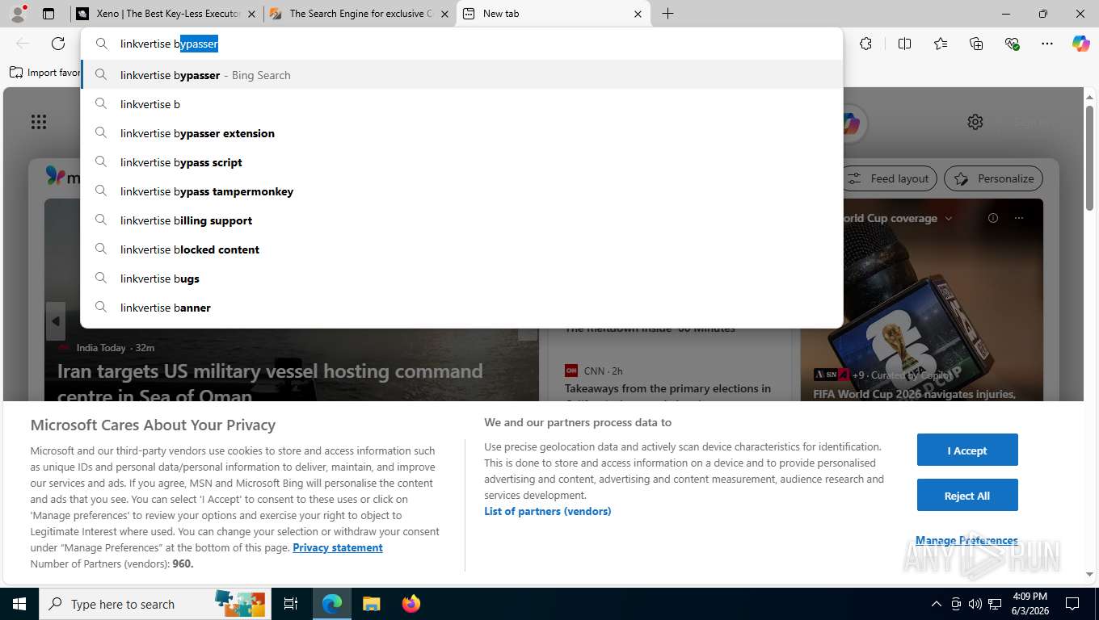Open Collections icon in toolbar

[x=976, y=44]
